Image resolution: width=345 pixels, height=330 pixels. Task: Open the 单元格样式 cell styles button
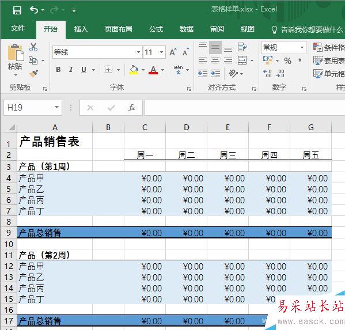tap(329, 74)
